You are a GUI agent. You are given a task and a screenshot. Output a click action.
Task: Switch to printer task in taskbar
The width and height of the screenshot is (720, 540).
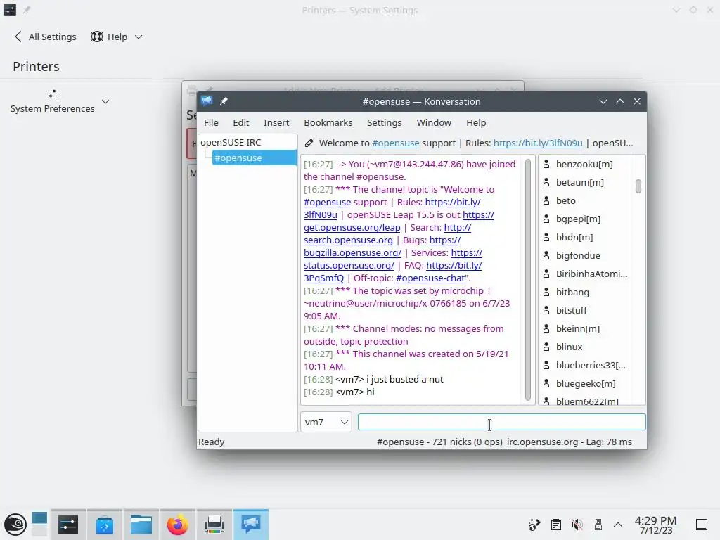pos(214,525)
